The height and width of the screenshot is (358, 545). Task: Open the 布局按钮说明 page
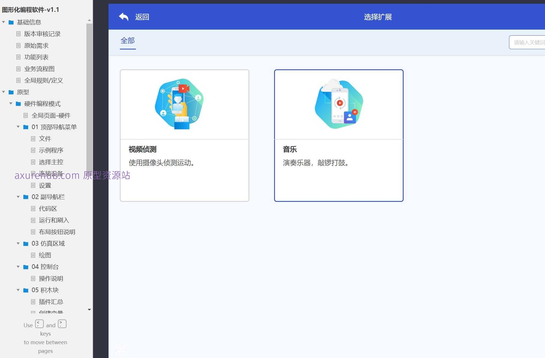tap(57, 232)
